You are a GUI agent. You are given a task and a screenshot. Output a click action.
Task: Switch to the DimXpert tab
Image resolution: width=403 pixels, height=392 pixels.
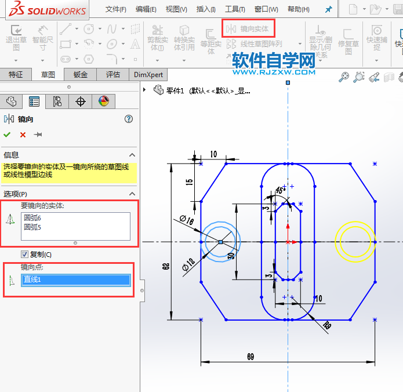(148, 75)
